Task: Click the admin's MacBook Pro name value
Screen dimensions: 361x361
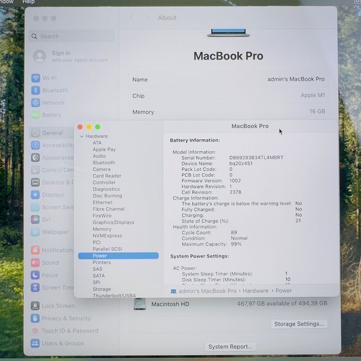Action: coord(296,79)
